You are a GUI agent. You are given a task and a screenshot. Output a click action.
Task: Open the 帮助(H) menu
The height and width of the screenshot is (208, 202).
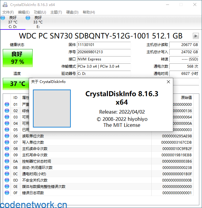(89, 12)
